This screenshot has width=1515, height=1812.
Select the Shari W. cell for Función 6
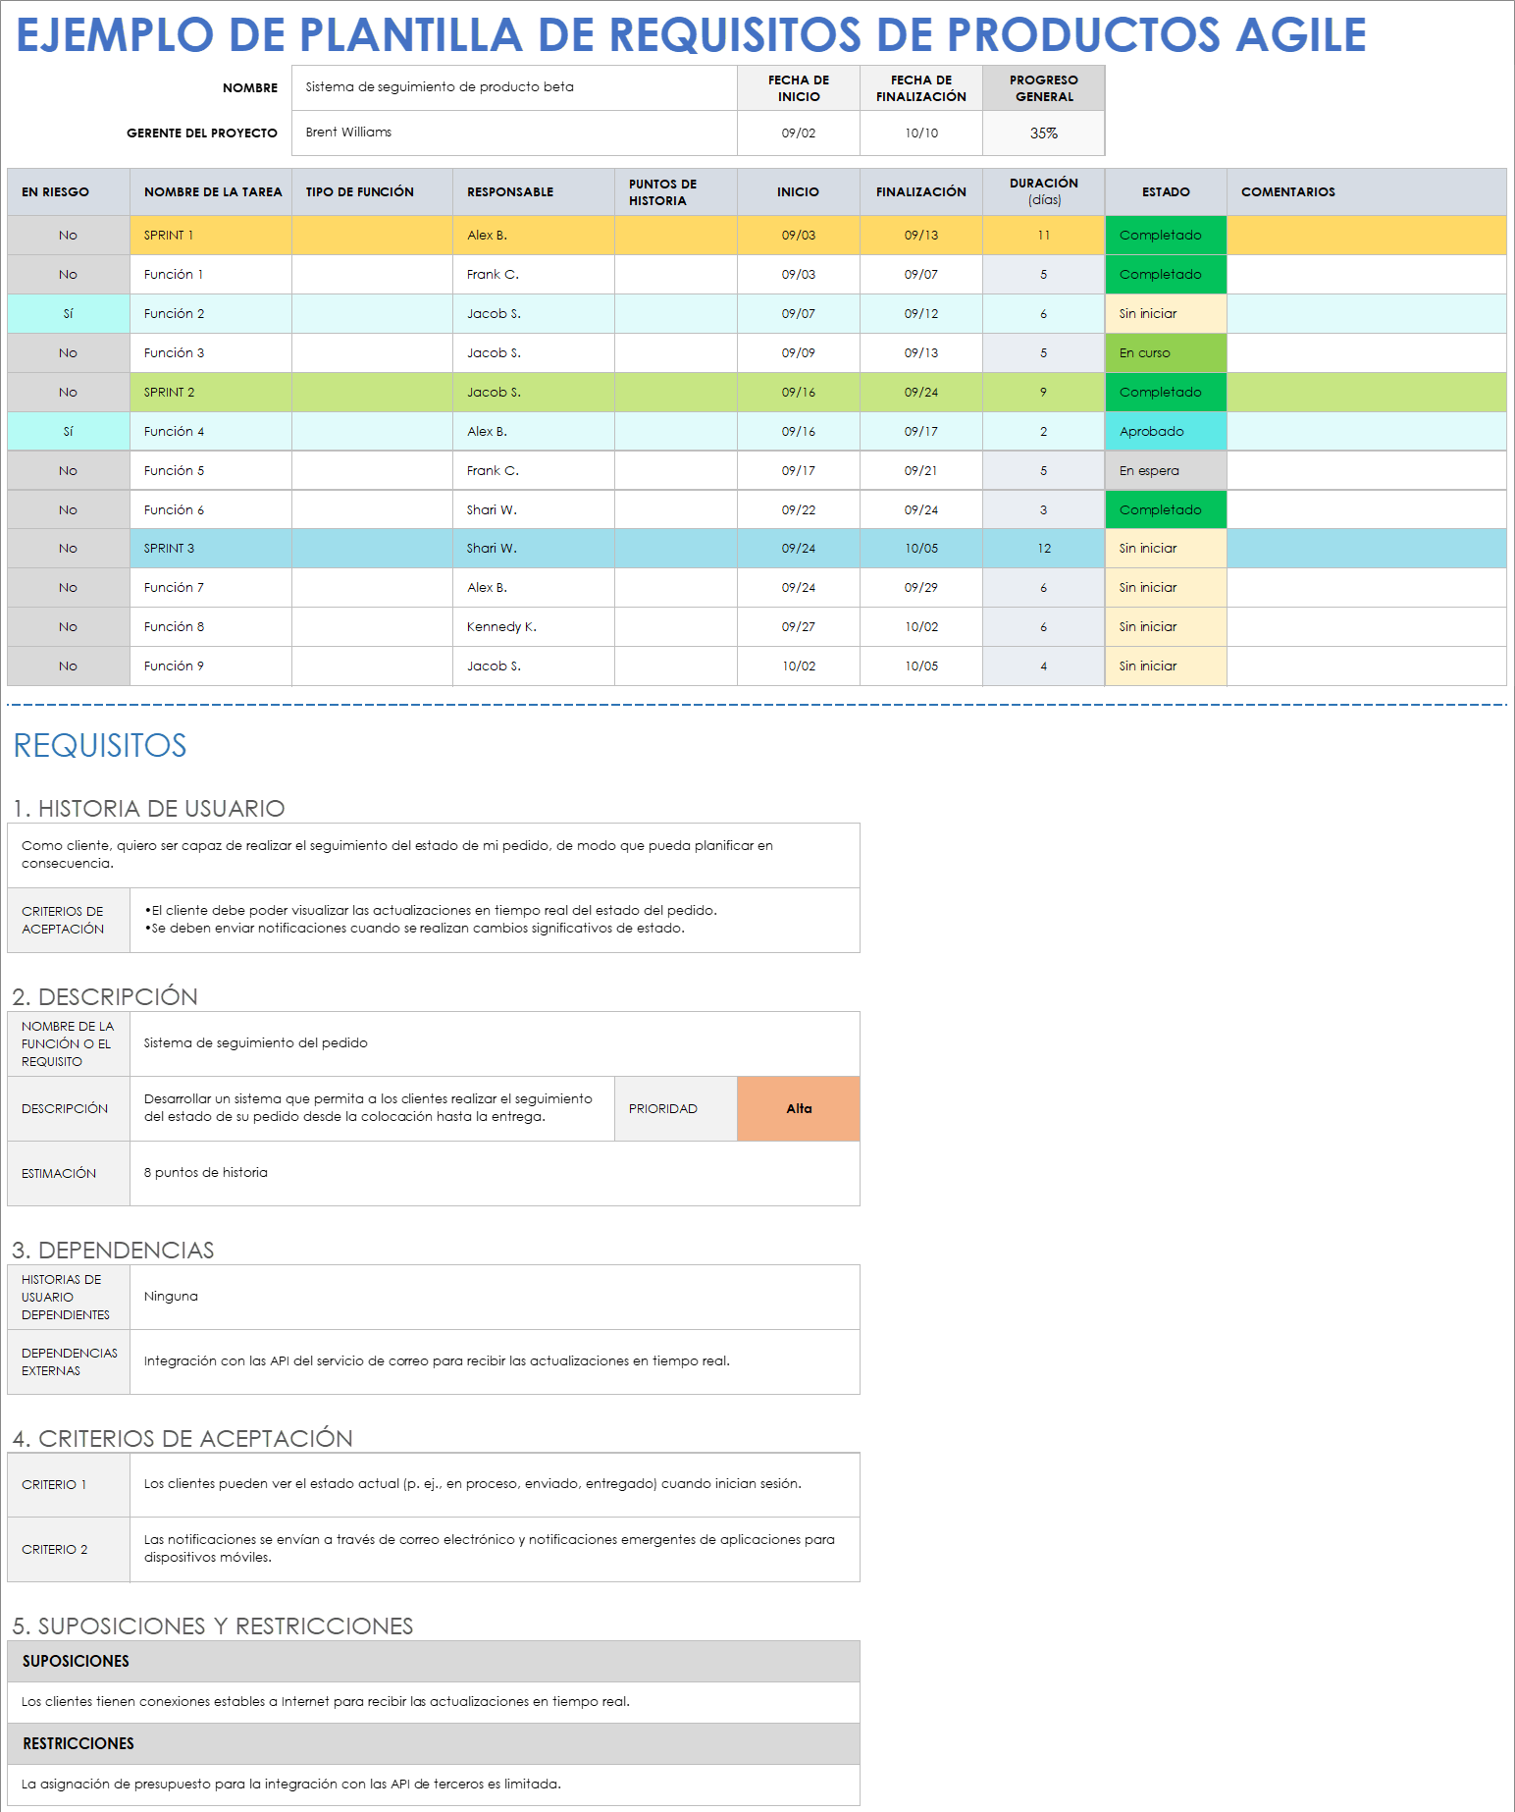[x=534, y=510]
